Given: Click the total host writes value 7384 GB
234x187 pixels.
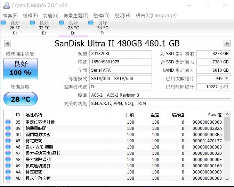Looking at the screenshot, I should pyautogui.click(x=214, y=62).
